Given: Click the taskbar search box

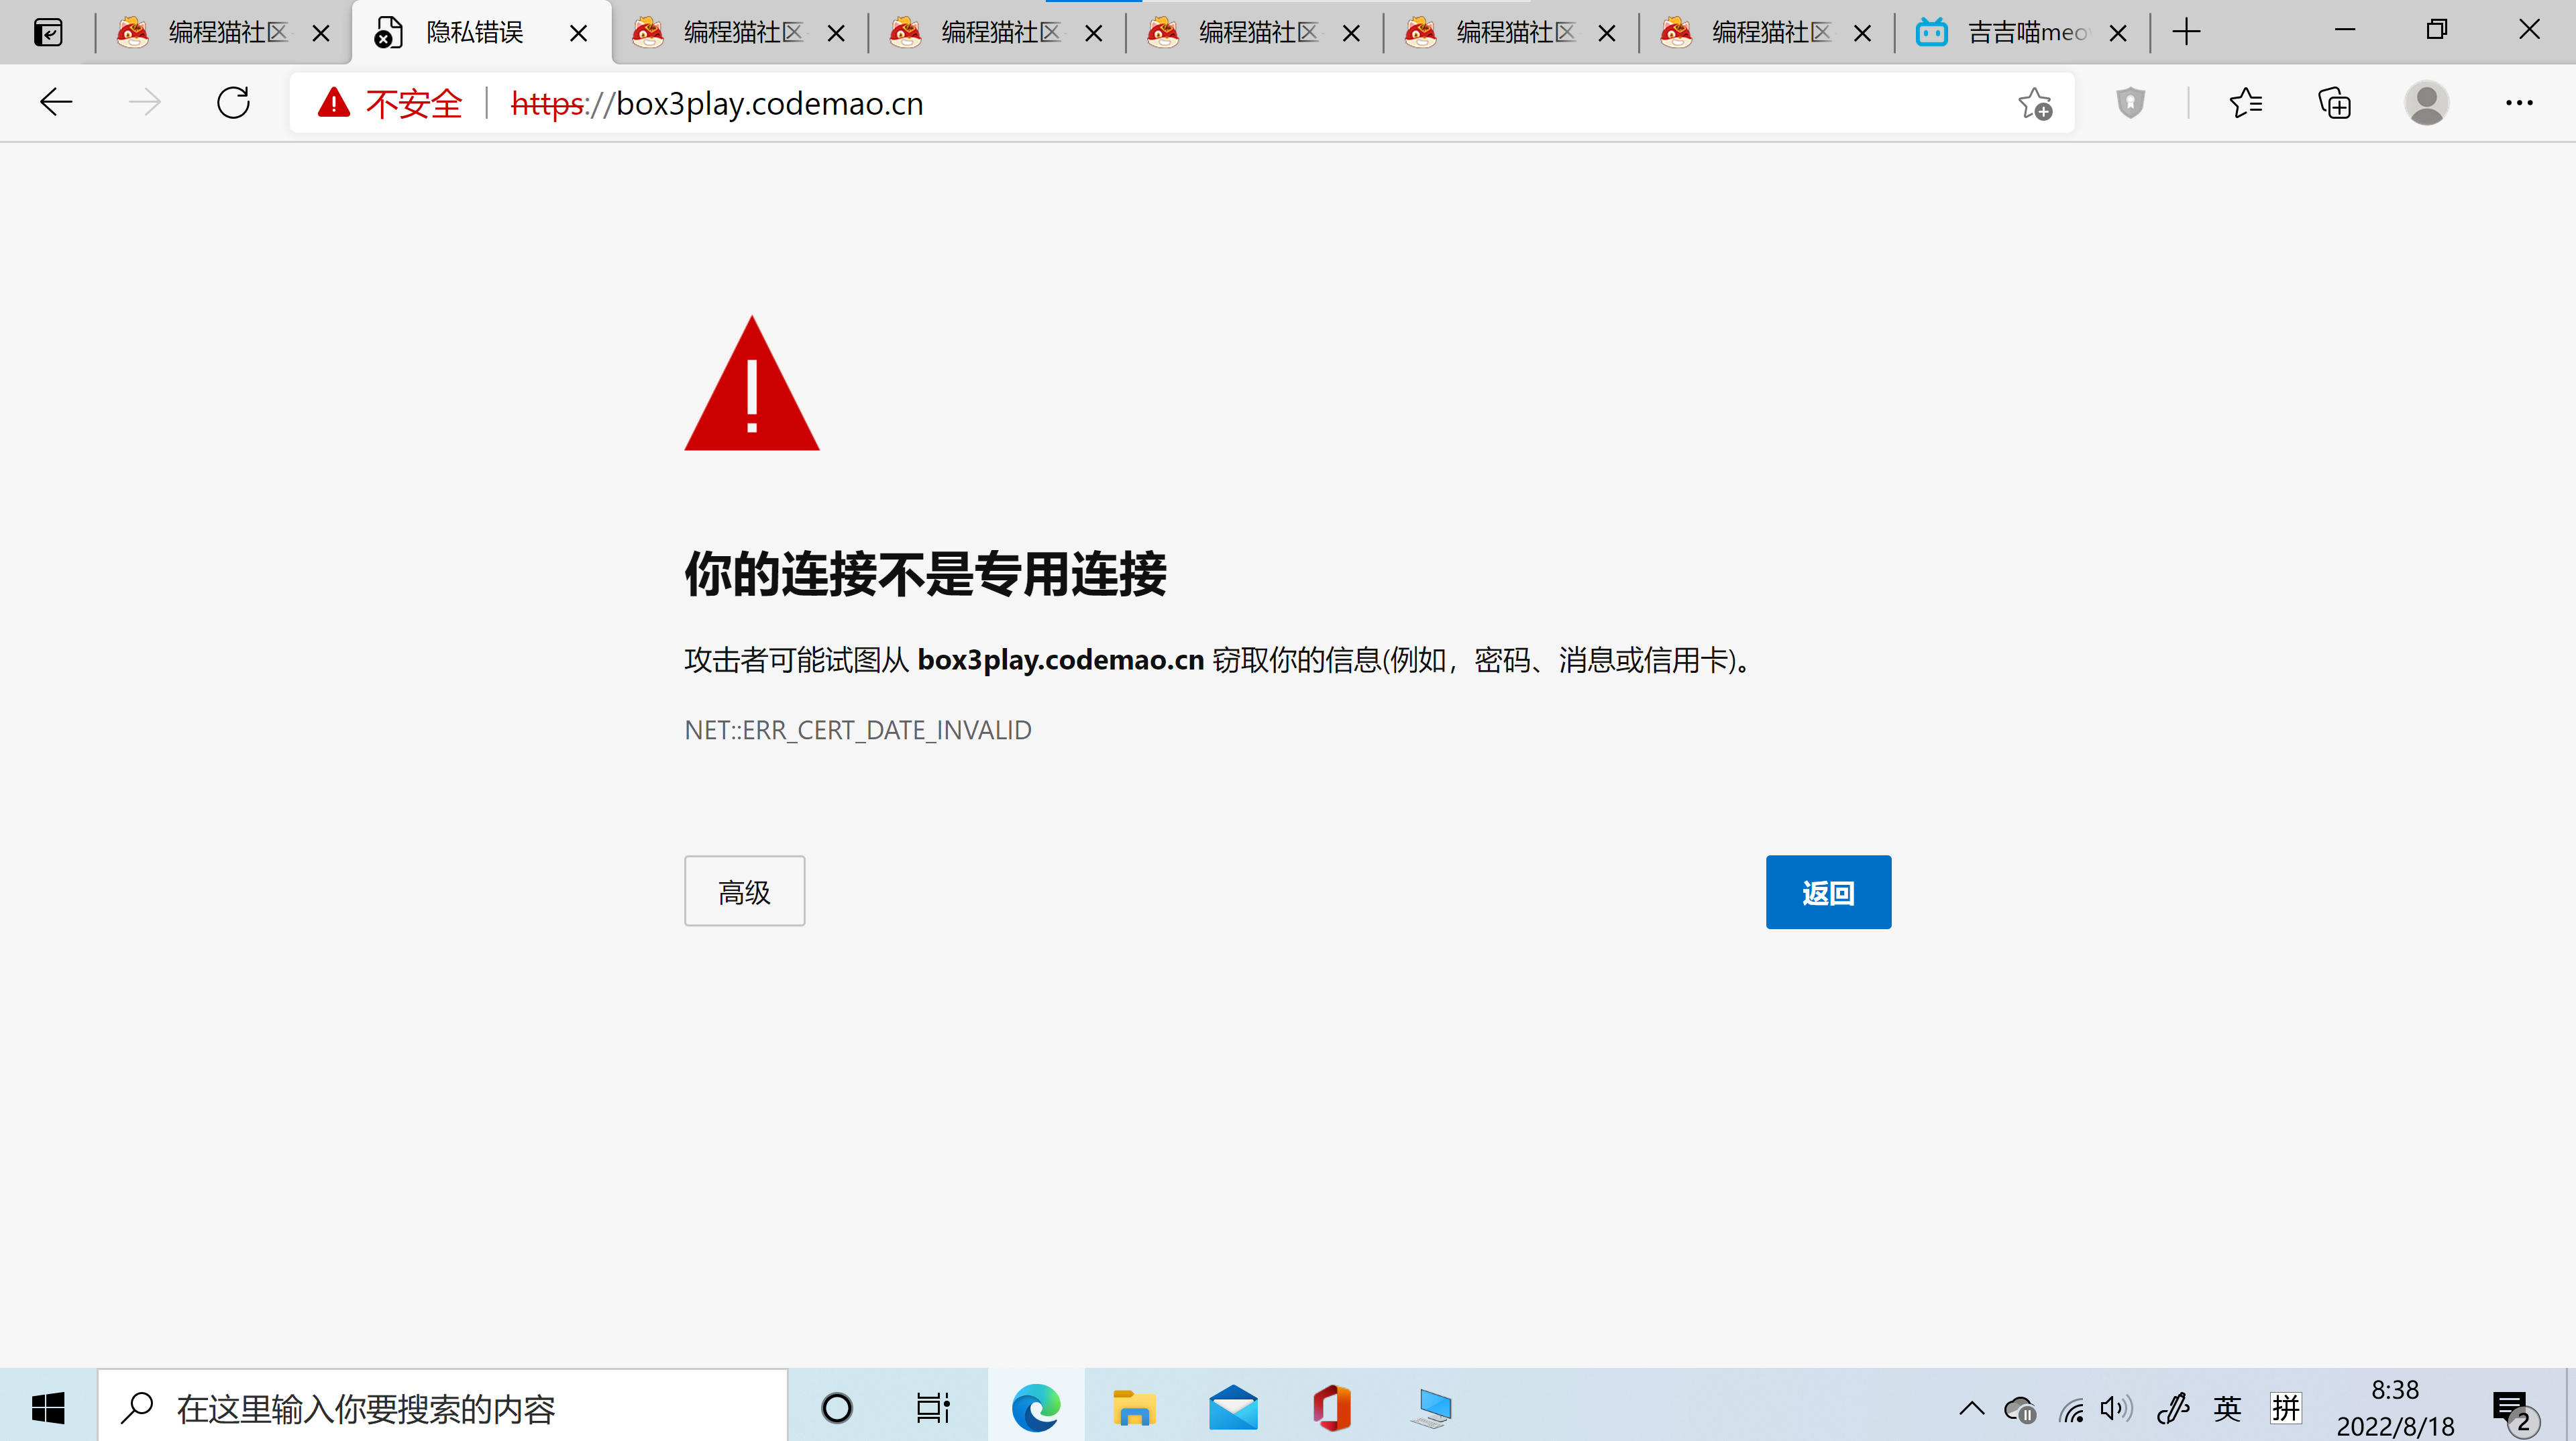Looking at the screenshot, I should click(443, 1407).
